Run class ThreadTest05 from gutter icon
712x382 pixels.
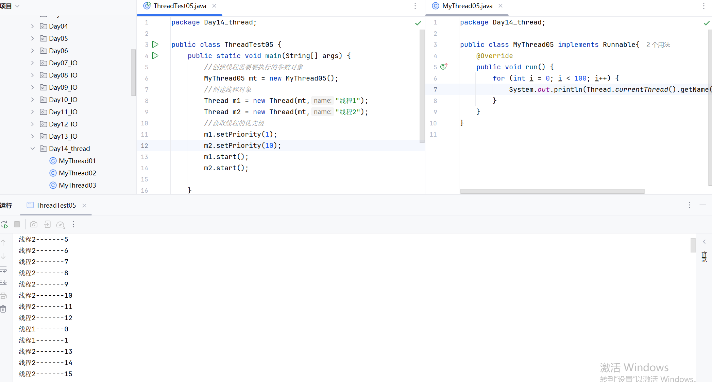(155, 45)
